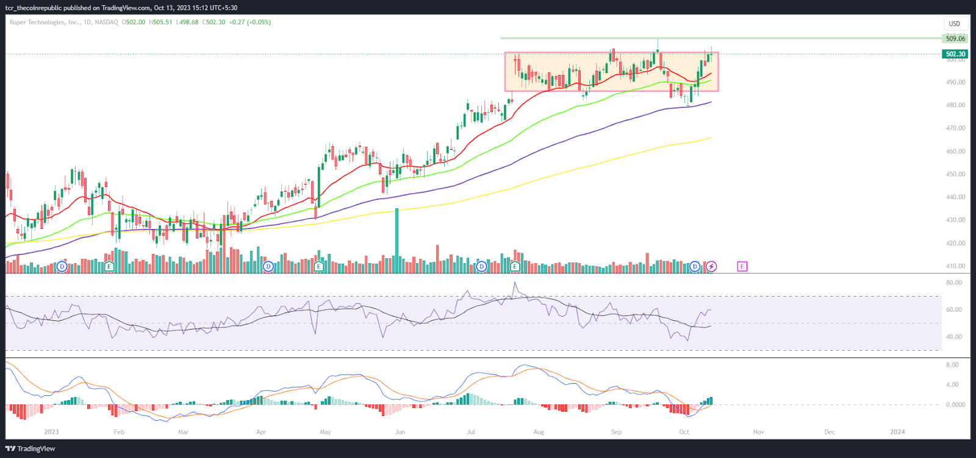
Task: Click the January dividend D marker
Action: click(x=62, y=266)
